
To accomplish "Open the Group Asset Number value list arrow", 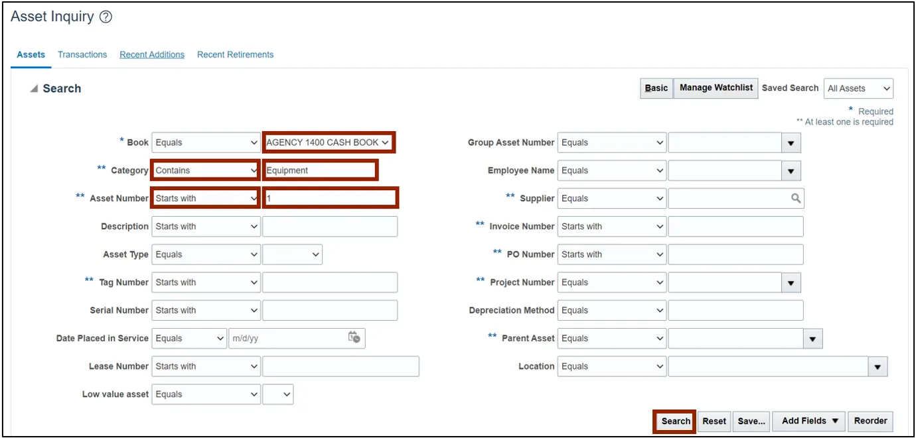I will point(791,142).
